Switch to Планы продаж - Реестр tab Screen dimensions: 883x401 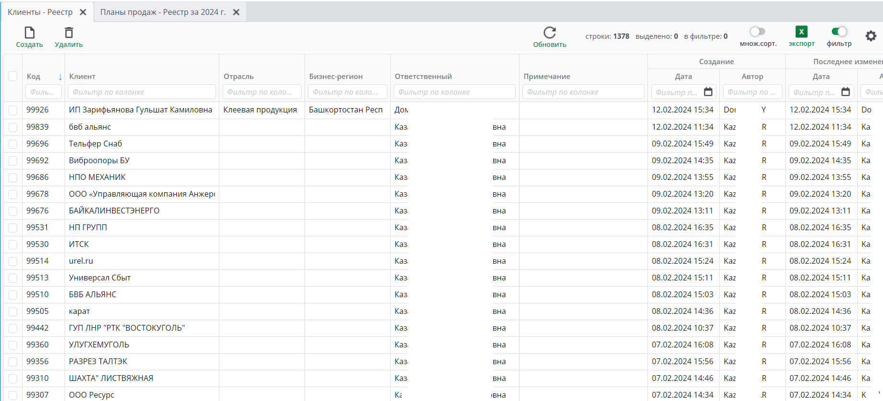point(163,12)
